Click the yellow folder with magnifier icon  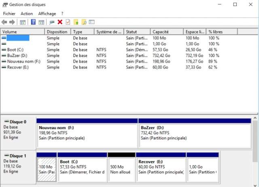tap(84, 22)
